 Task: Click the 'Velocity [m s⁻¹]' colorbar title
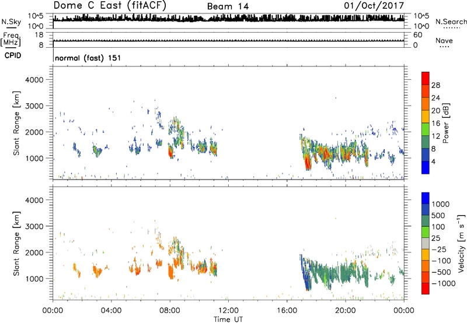pos(461,243)
